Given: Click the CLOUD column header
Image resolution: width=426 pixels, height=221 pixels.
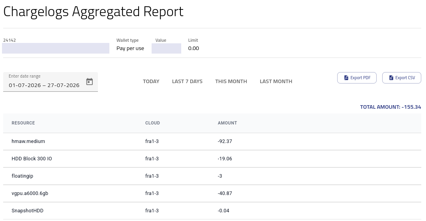Looking at the screenshot, I should click(152, 123).
